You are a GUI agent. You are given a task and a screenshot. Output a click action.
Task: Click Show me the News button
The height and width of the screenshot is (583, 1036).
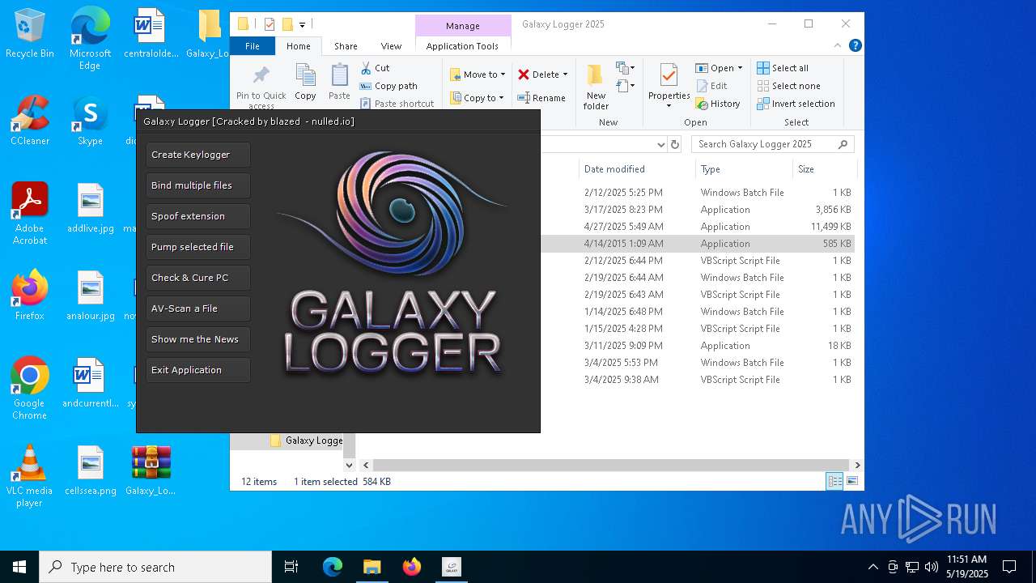197,339
